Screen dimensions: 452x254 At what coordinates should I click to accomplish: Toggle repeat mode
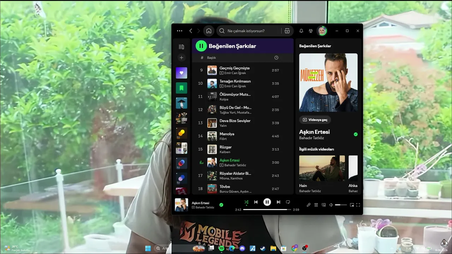(288, 202)
